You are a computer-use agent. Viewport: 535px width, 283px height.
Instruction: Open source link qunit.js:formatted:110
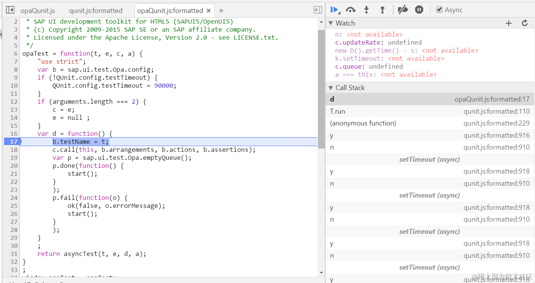pyautogui.click(x=497, y=111)
